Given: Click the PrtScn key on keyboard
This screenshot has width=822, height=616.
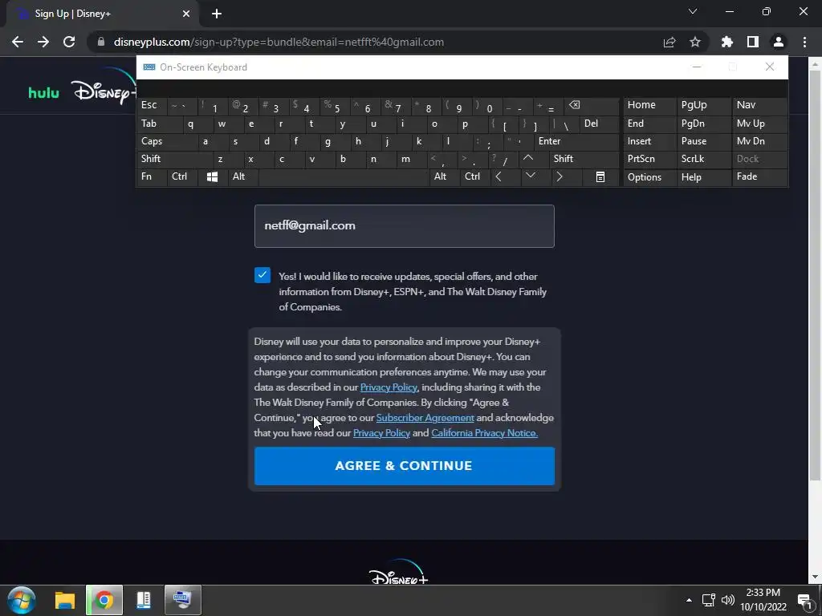Looking at the screenshot, I should [x=649, y=159].
